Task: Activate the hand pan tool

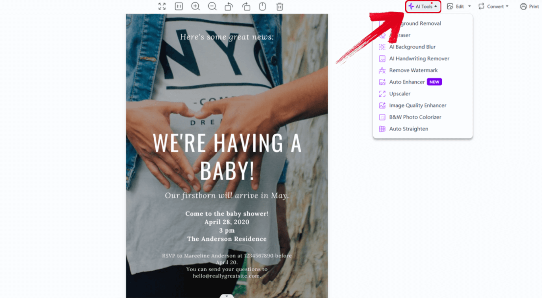Action: [262, 6]
